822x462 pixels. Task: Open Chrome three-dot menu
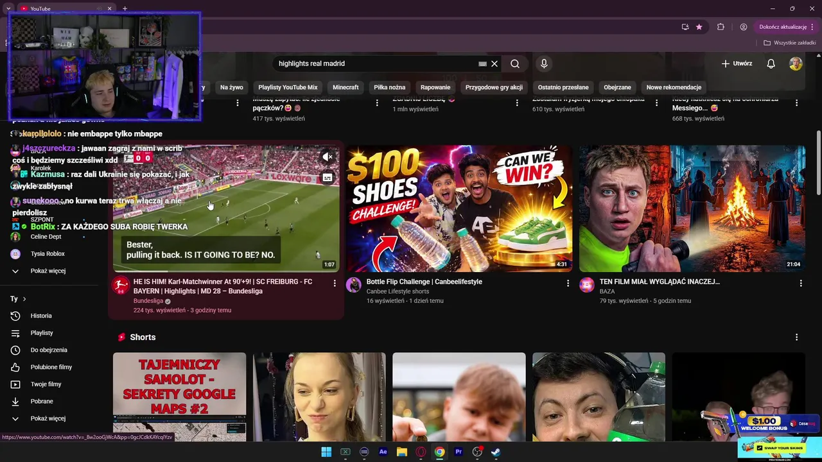[x=812, y=27]
